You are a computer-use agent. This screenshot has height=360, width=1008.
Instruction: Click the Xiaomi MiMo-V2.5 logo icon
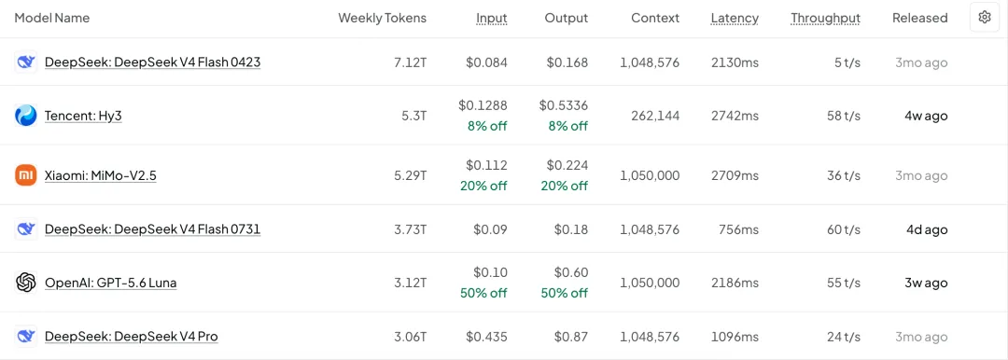[x=26, y=175]
